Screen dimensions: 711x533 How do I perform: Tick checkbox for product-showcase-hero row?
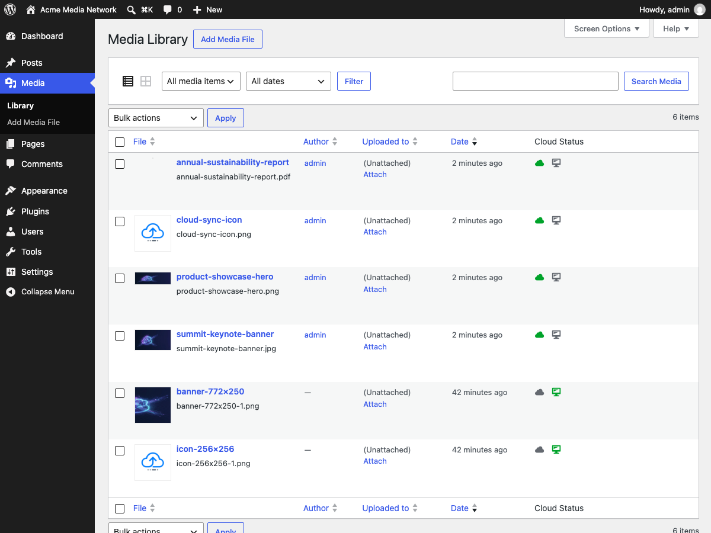coord(120,278)
